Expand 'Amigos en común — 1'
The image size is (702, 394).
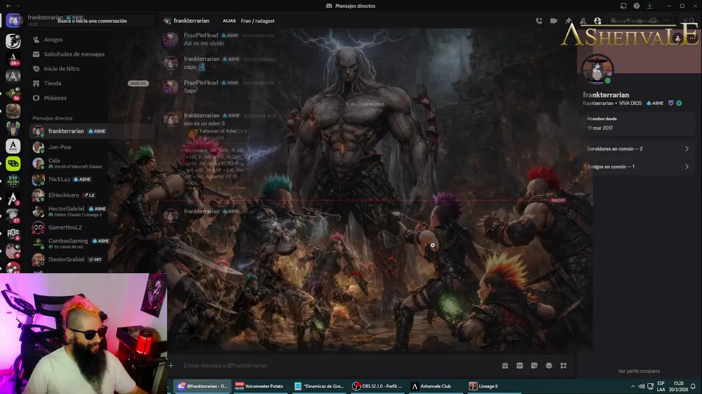tap(638, 166)
